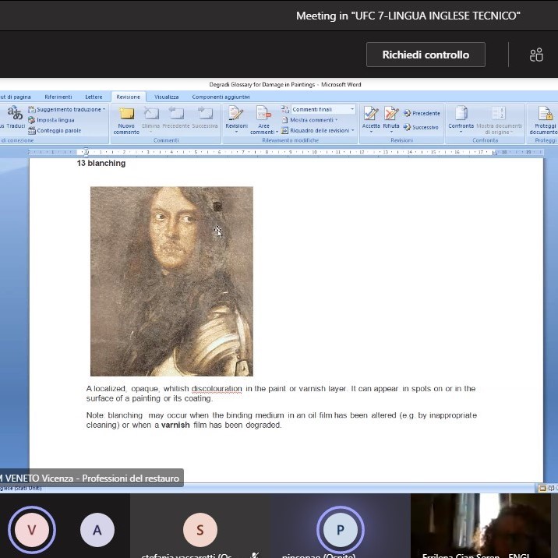The width and height of the screenshot is (558, 558).
Task: Go to Successivo revision
Action: 421,127
